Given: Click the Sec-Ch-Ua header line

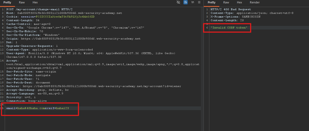Looking at the screenshot, I should 75,28.
